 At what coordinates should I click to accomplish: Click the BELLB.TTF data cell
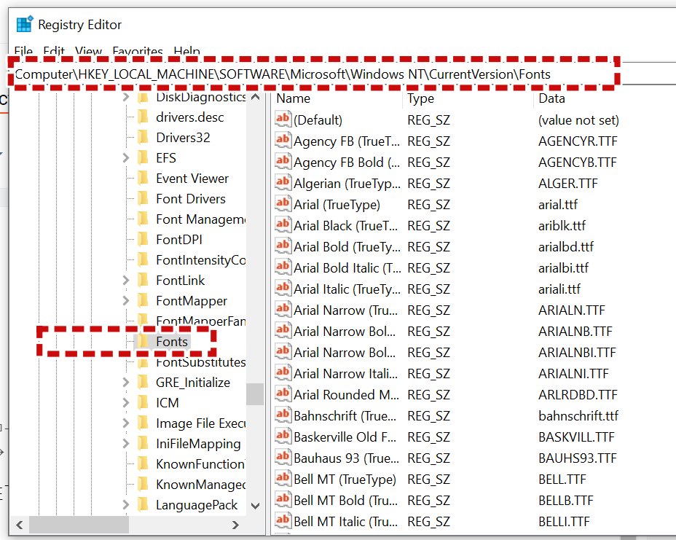565,501
